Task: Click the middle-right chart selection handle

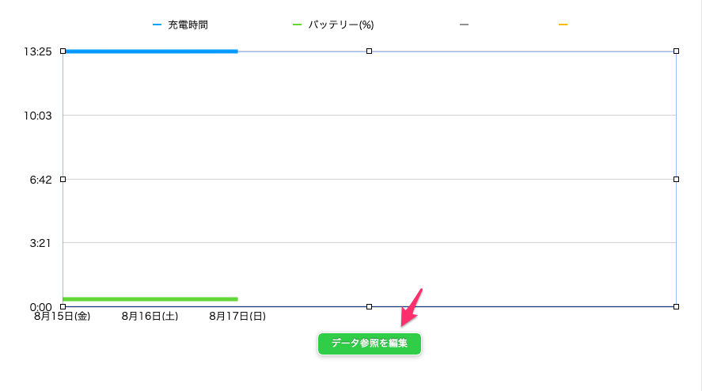Action: pos(676,179)
